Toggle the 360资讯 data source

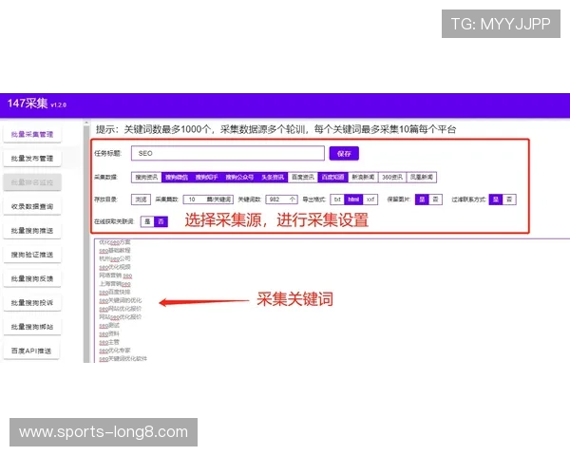(392, 177)
